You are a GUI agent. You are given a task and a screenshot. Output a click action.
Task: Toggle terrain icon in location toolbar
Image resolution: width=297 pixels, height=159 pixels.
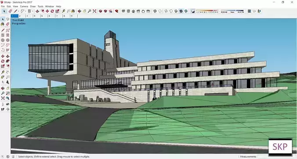254,11
